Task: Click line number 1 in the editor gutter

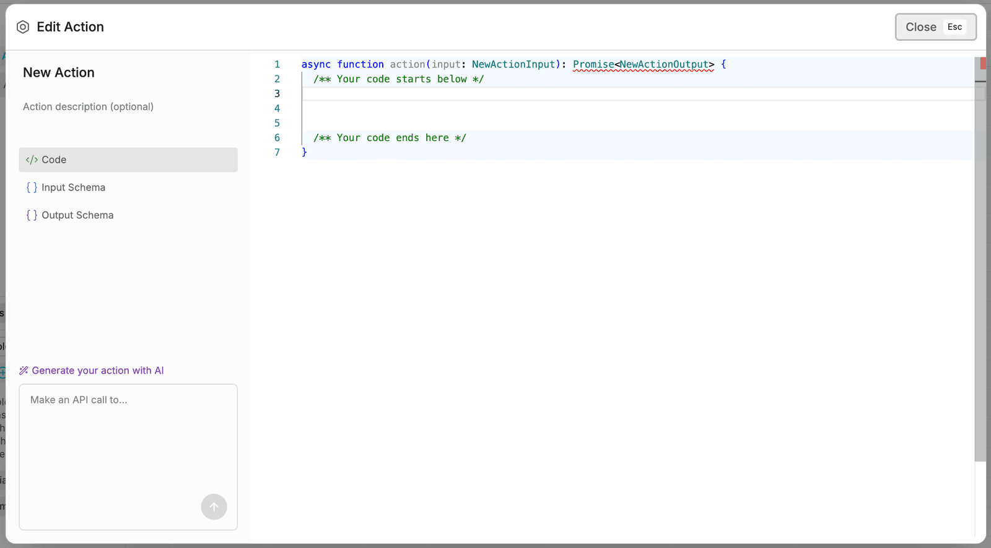Action: tap(277, 64)
